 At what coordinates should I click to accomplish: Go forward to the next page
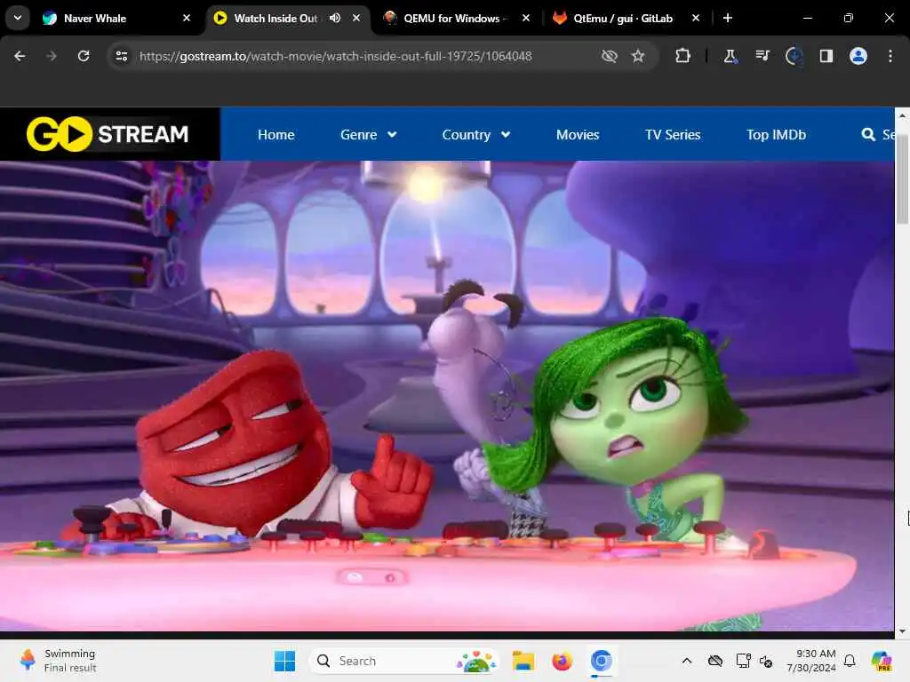[51, 56]
